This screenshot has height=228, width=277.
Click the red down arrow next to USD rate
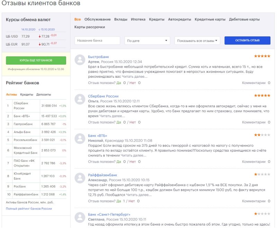coord(39,36)
